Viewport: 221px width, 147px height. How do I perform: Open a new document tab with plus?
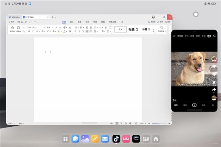(53, 17)
